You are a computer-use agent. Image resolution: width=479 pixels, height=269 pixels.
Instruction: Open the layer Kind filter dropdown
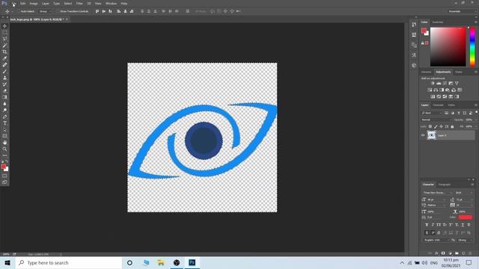pyautogui.click(x=432, y=113)
